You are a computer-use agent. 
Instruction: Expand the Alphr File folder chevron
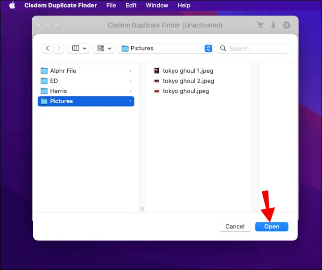tap(130, 71)
